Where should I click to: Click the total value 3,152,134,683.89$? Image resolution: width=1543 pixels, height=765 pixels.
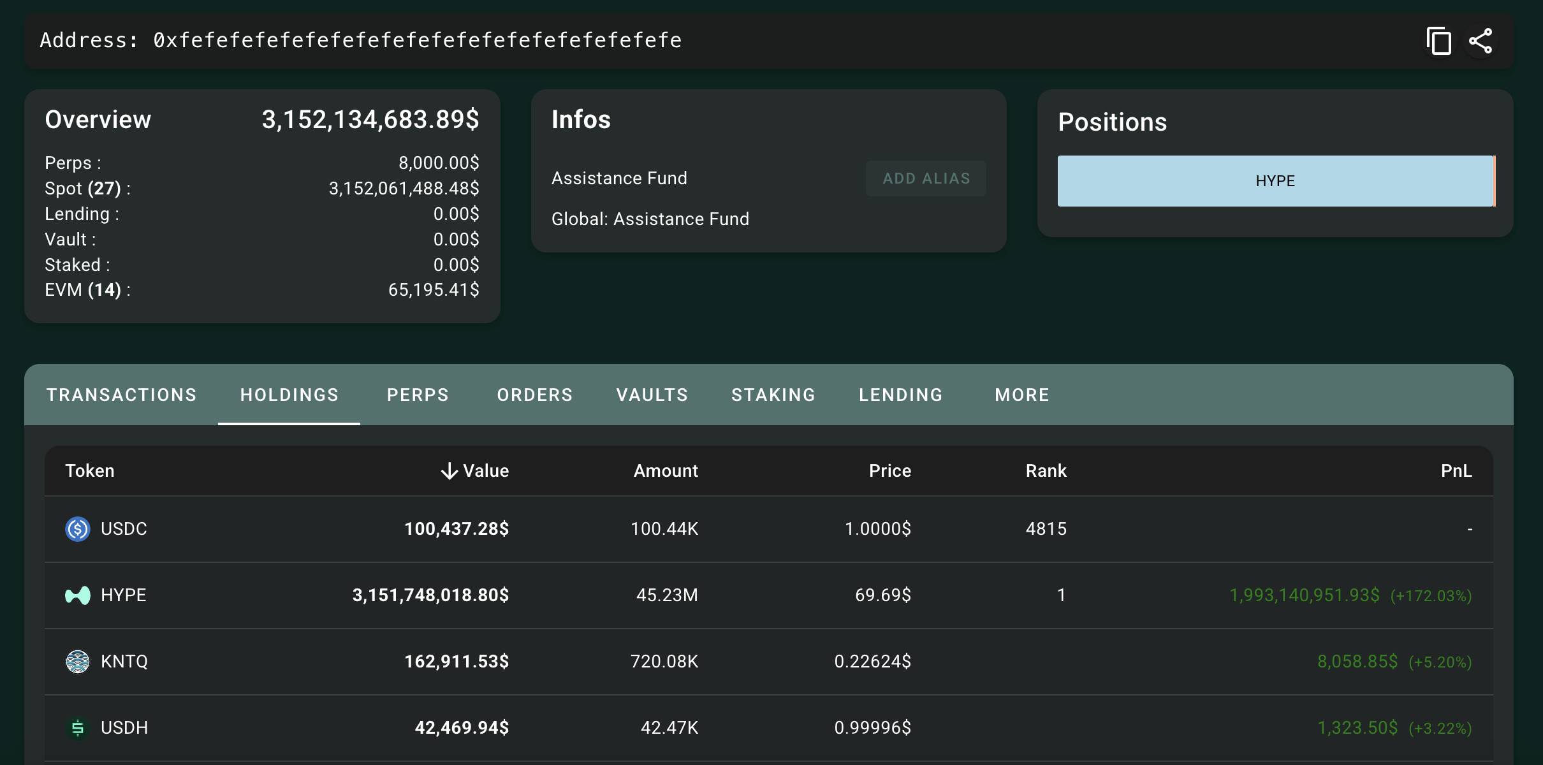click(x=370, y=120)
